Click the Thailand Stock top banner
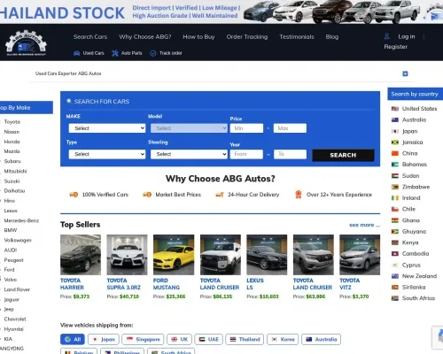Image resolution: width=443 pixels, height=354 pixels. 221,12
